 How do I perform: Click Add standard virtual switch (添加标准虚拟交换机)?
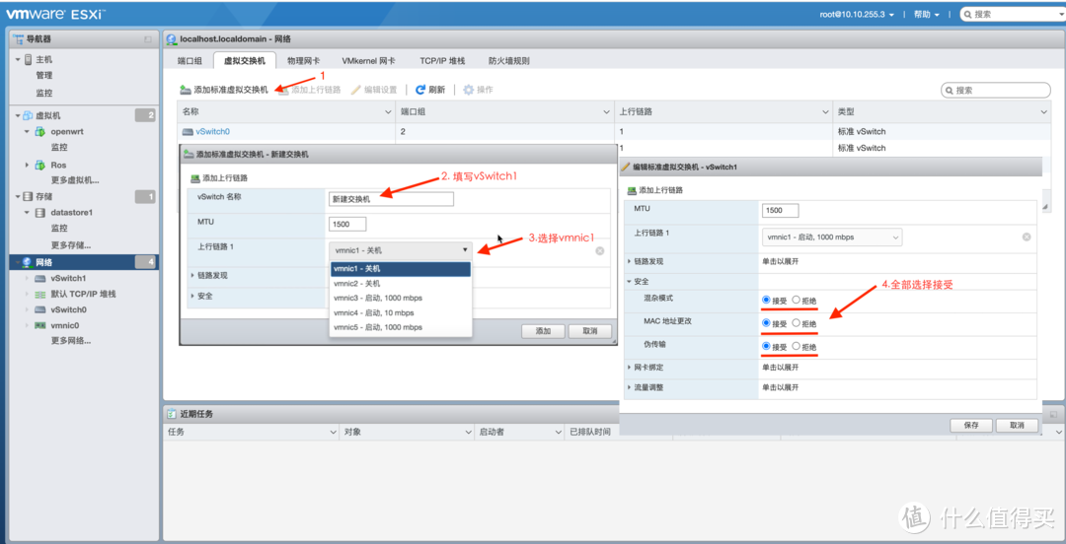tap(224, 90)
